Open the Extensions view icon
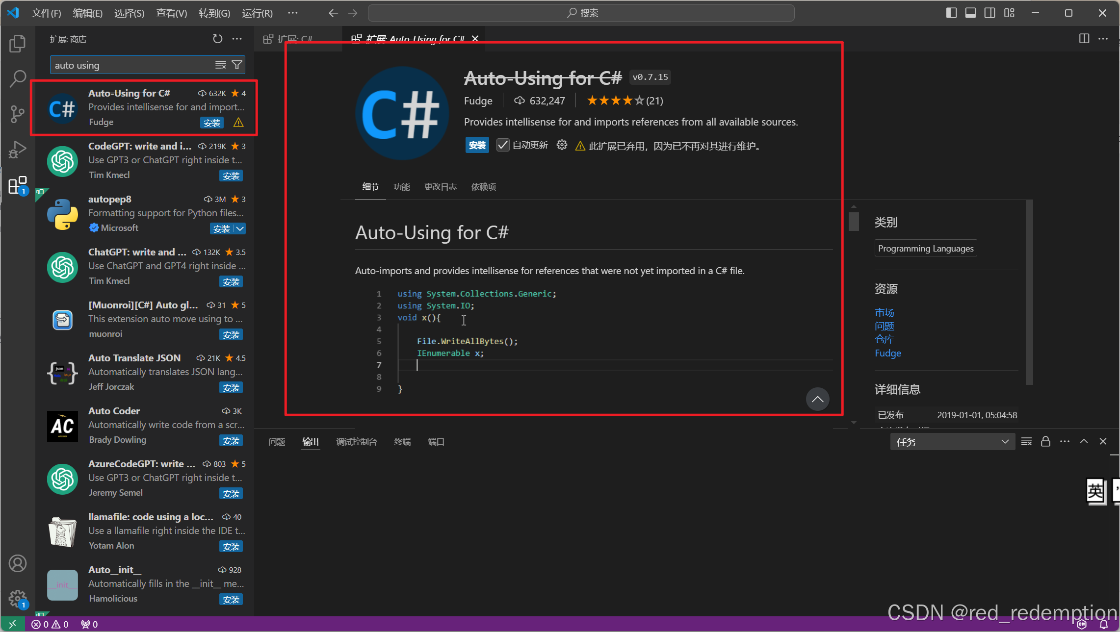Viewport: 1120px width, 632px height. coord(18,185)
